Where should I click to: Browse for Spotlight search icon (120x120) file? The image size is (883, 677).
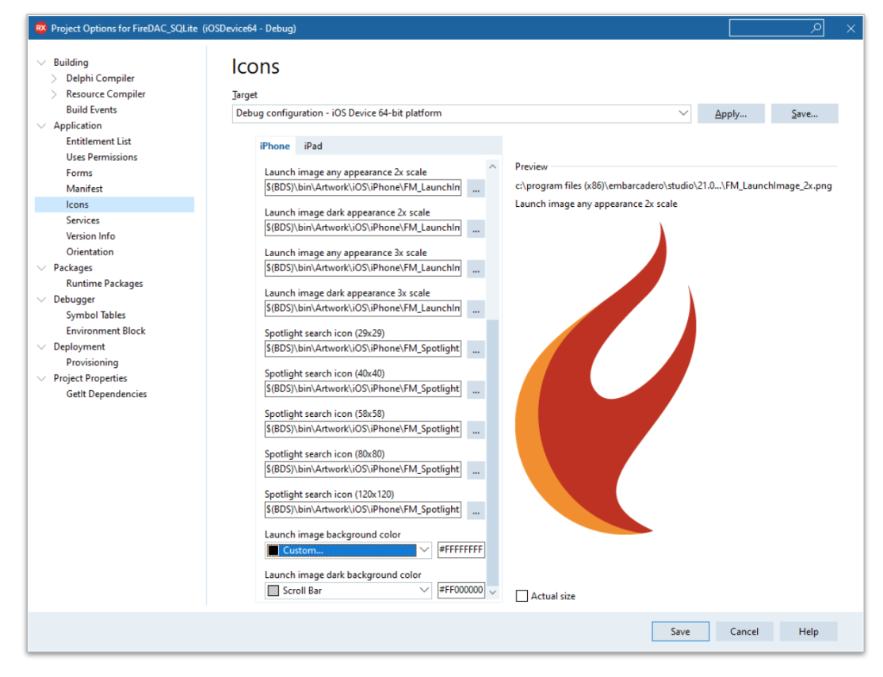pos(476,511)
